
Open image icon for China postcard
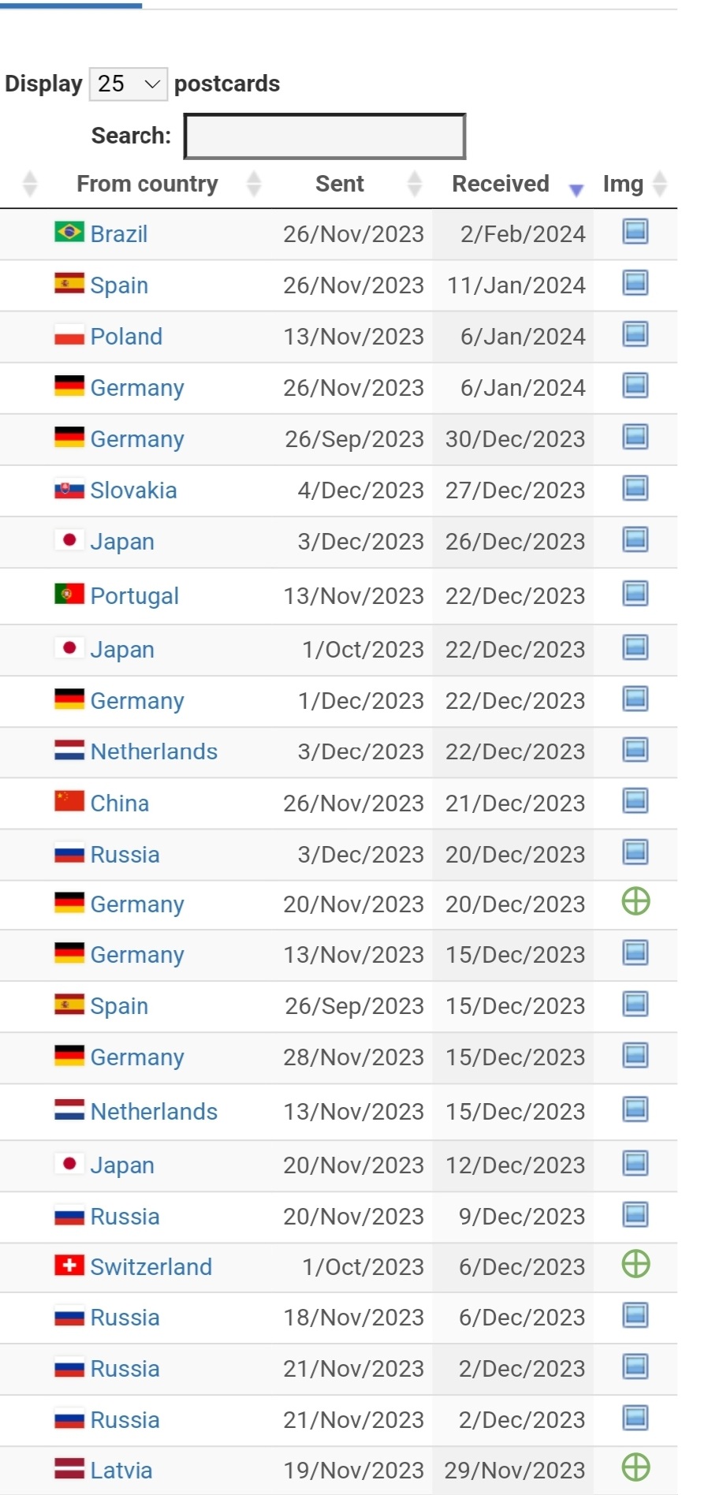point(635,801)
